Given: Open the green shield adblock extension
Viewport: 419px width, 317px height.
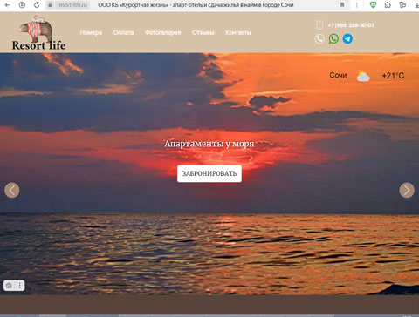Looking at the screenshot, I should click(x=373, y=4).
